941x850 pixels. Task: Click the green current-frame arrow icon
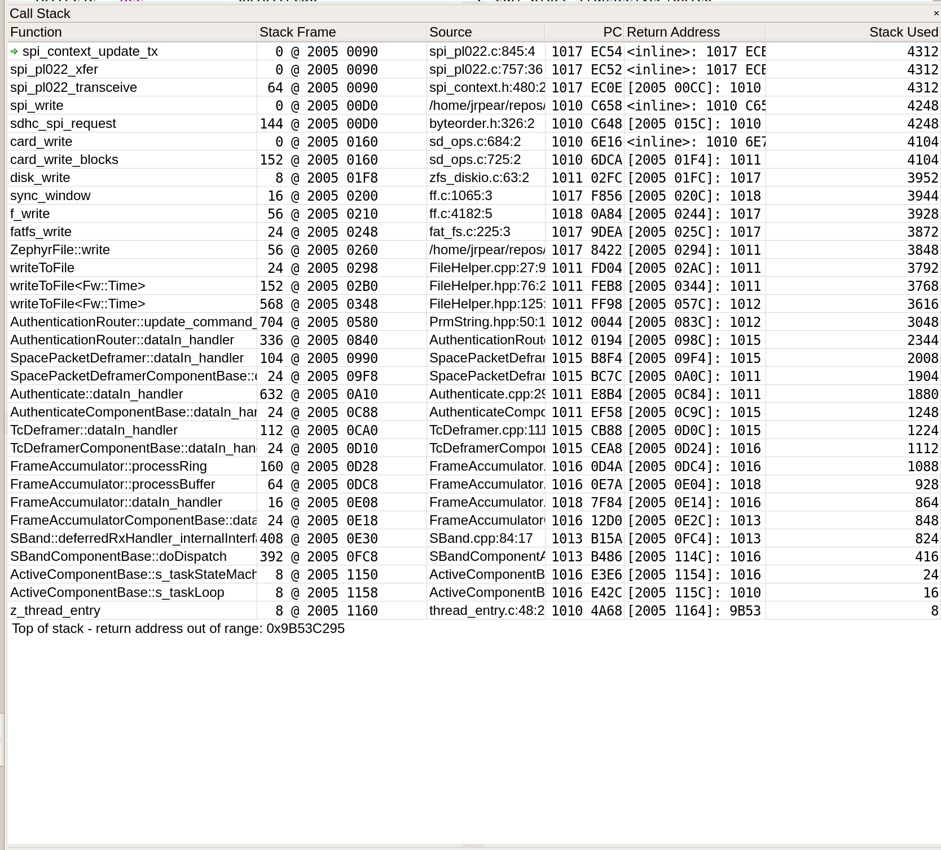[14, 52]
